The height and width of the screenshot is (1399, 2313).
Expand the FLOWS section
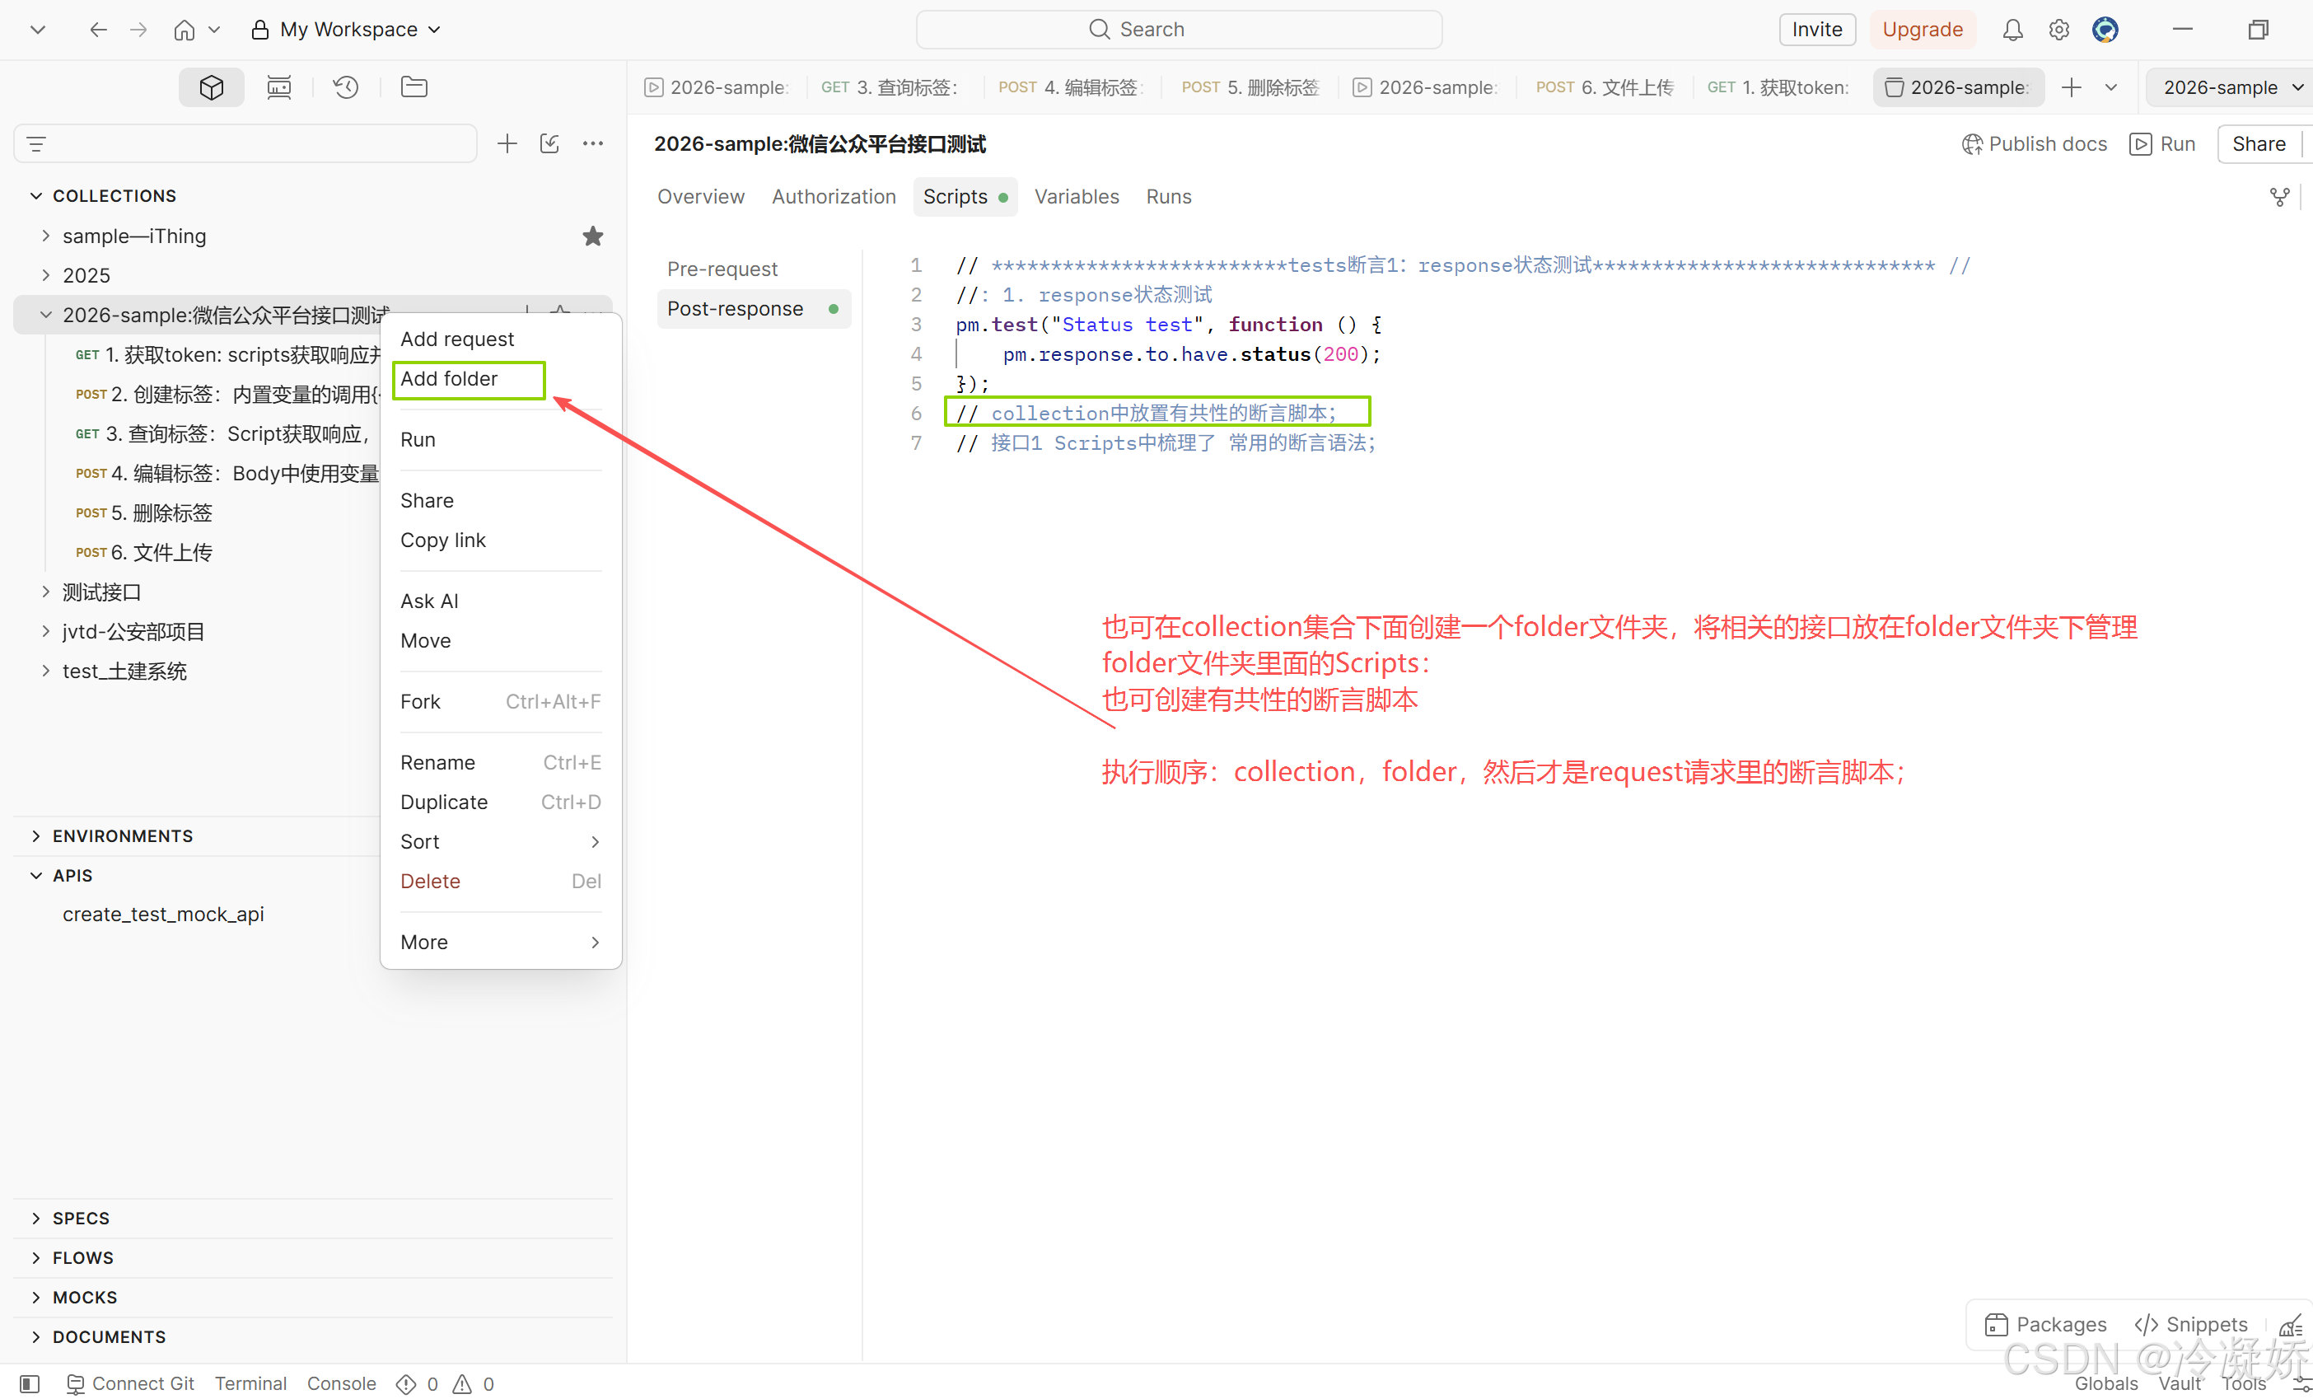35,1257
